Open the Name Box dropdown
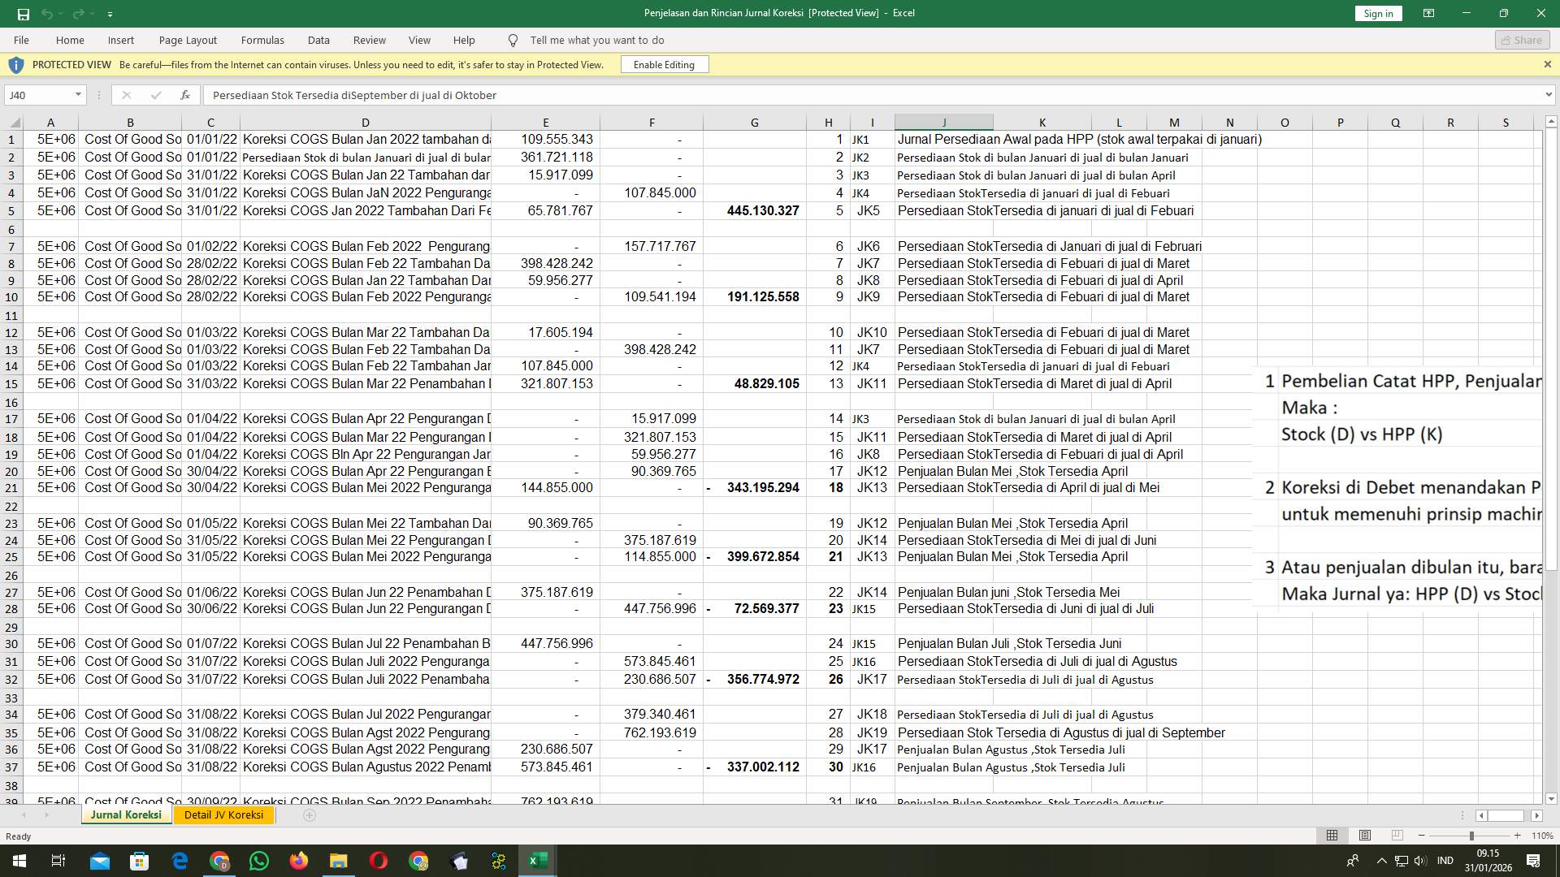The image size is (1560, 877). [x=79, y=95]
